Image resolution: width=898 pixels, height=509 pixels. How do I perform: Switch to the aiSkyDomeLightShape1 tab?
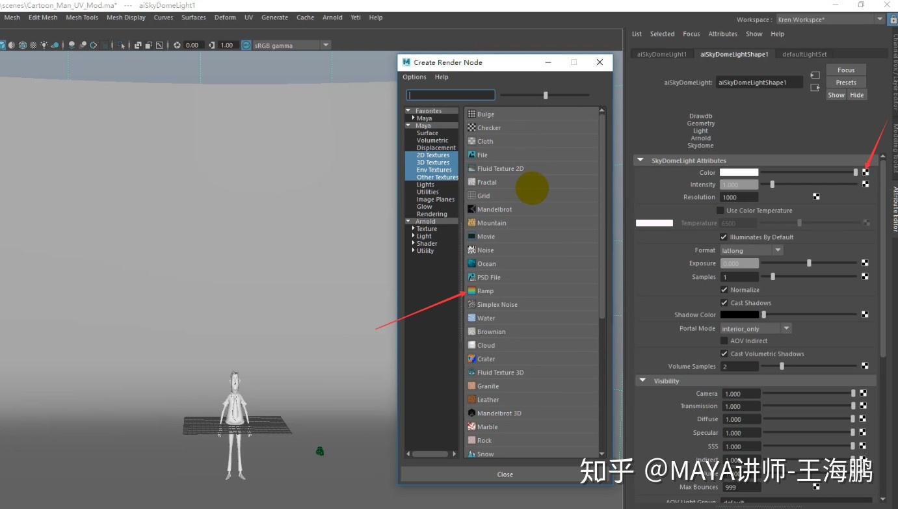(734, 54)
